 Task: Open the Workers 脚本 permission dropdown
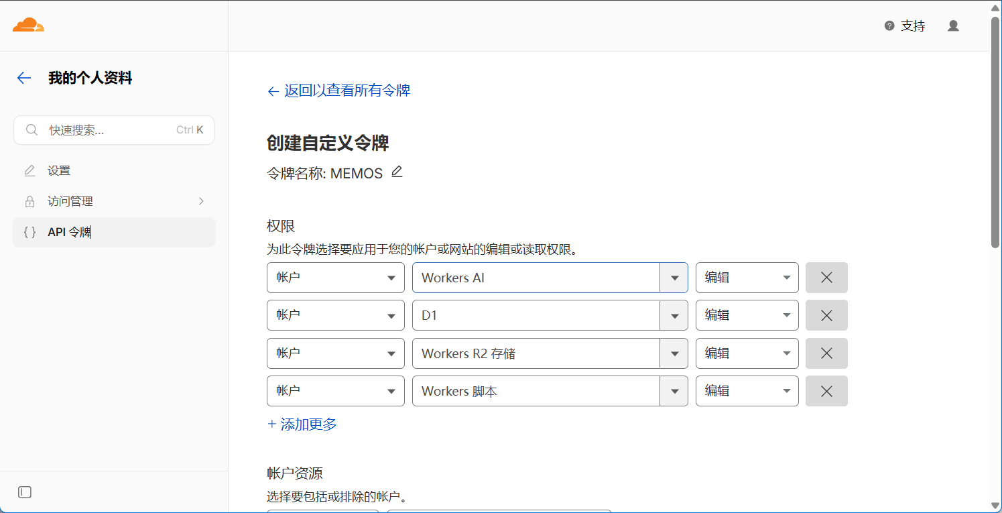pos(550,391)
